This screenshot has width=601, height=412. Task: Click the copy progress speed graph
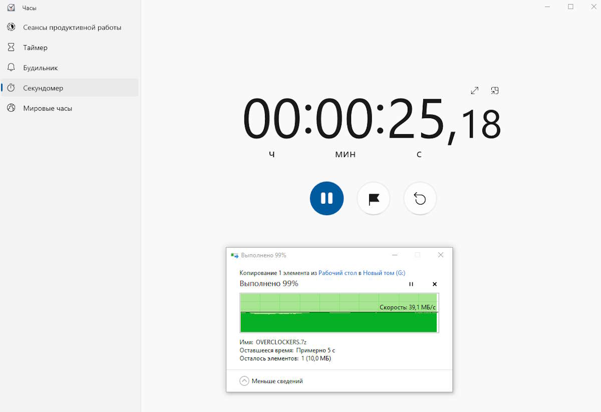coord(339,313)
